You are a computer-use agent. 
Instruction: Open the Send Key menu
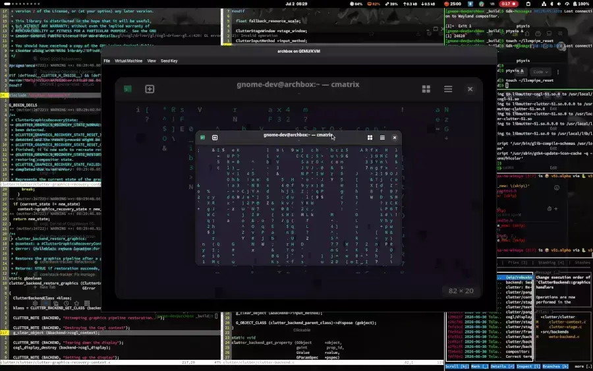click(x=169, y=61)
